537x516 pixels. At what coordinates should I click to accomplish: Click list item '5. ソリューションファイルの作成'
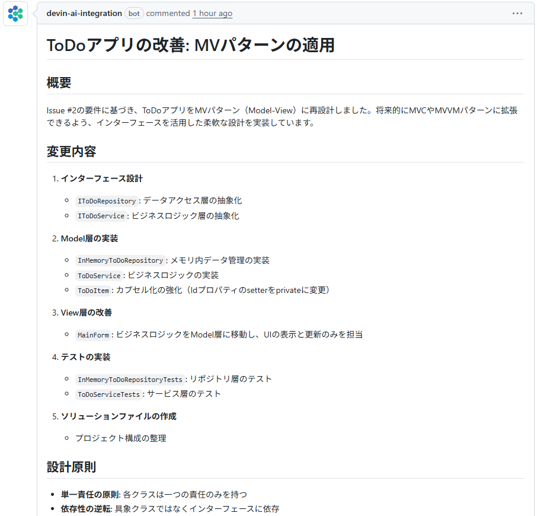(x=114, y=416)
